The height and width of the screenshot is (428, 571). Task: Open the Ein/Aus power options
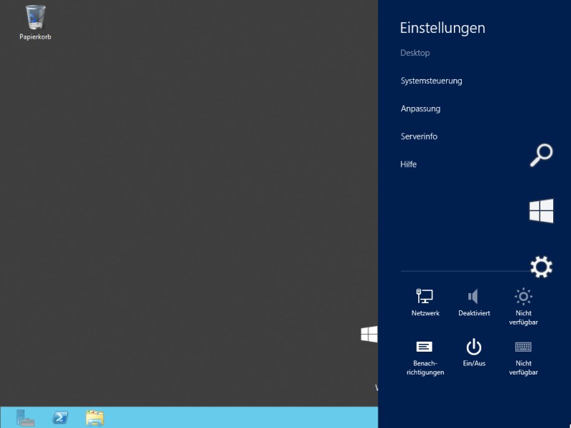tap(474, 352)
